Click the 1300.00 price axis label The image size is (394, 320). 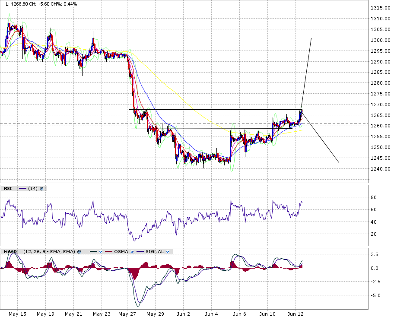381,40
